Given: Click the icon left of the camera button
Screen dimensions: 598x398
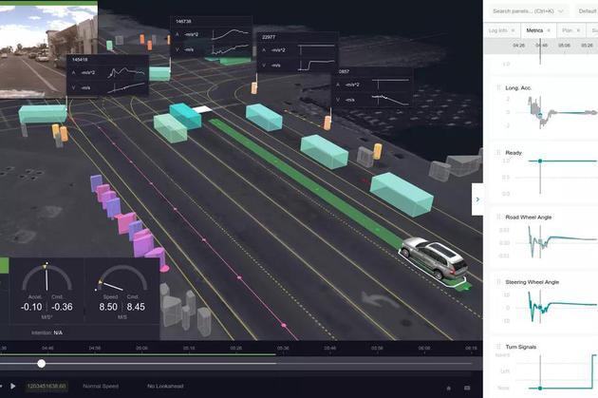Looking at the screenshot, I should point(448,388).
